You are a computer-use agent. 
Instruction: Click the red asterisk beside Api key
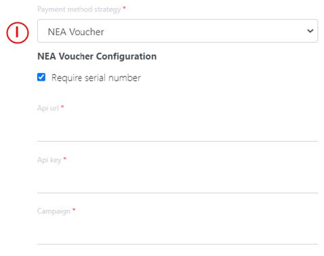coord(65,158)
